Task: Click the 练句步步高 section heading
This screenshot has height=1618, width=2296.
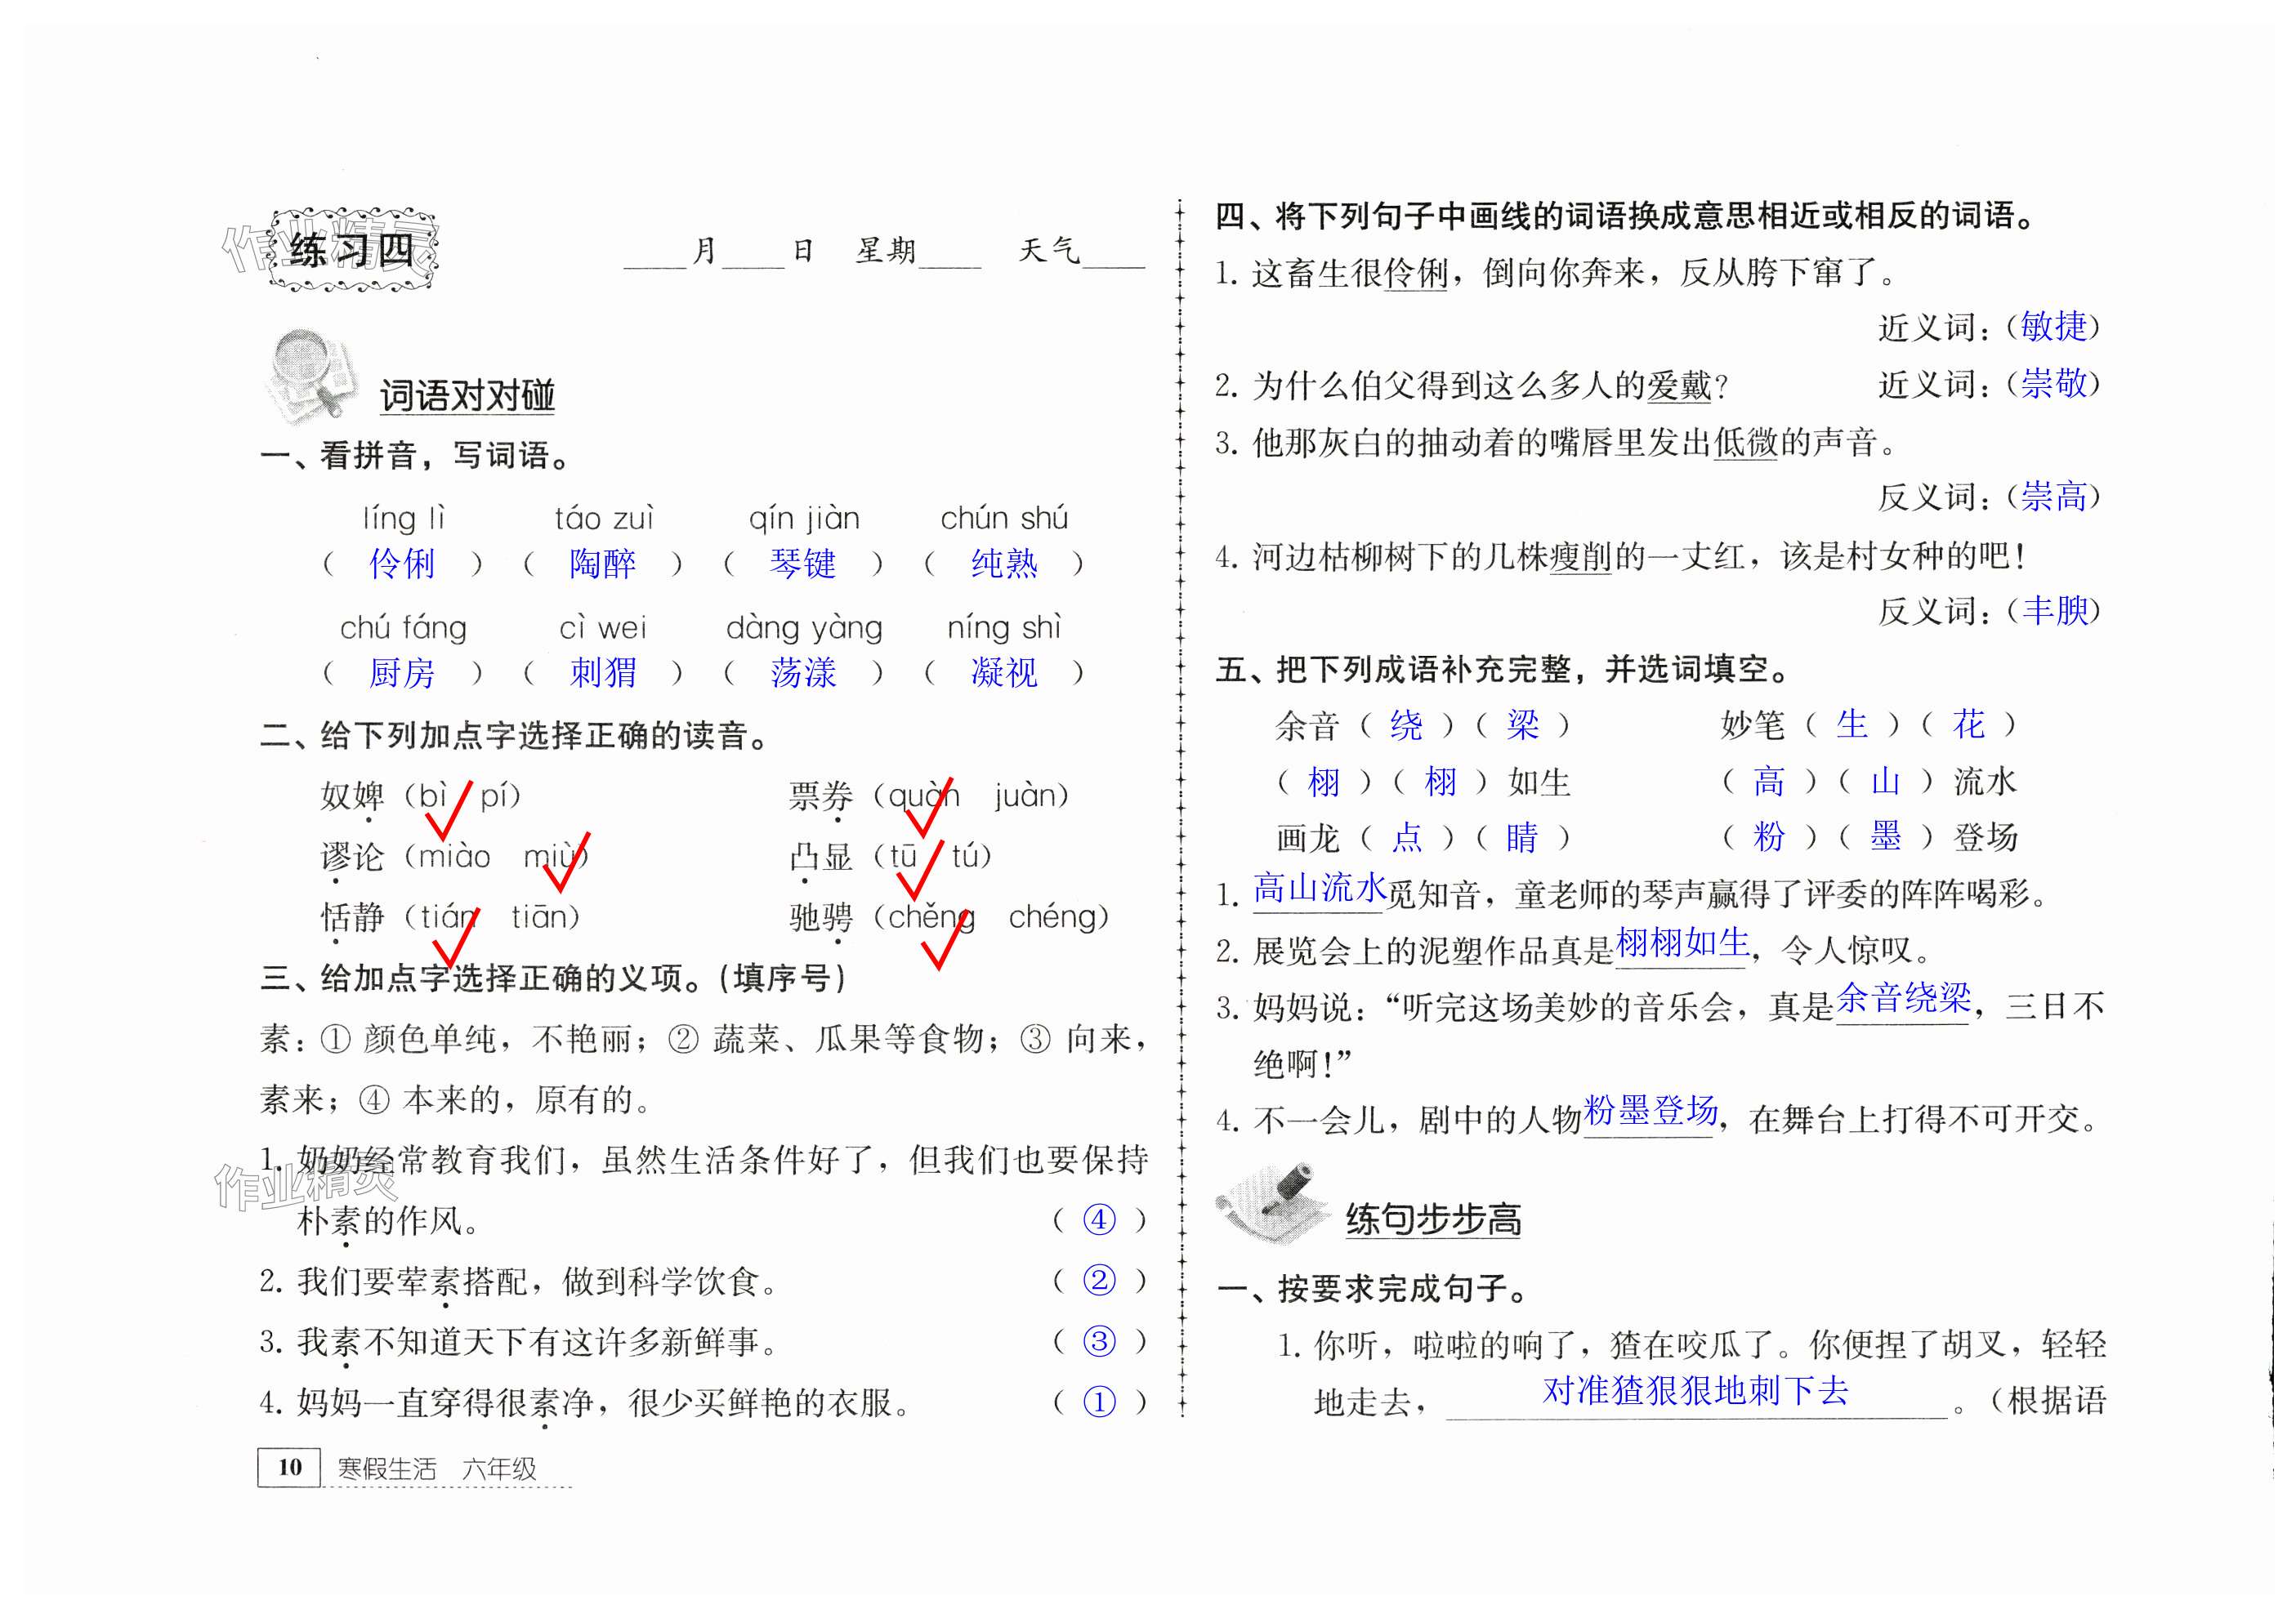Action: tap(1433, 1219)
